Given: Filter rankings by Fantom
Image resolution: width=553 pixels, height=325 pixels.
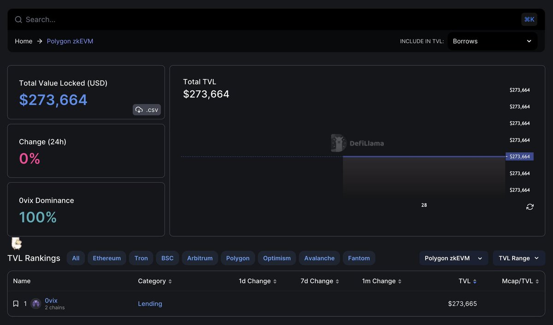Looking at the screenshot, I should (359, 258).
